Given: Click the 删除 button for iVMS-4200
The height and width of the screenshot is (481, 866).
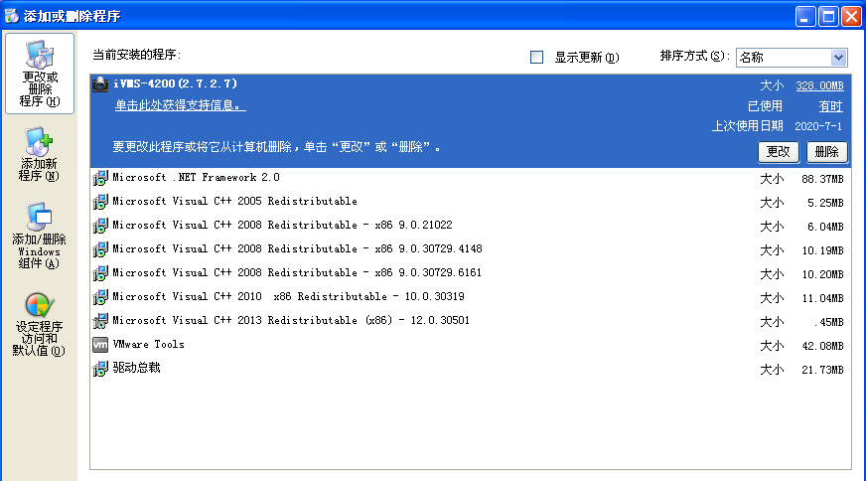Looking at the screenshot, I should (x=827, y=151).
